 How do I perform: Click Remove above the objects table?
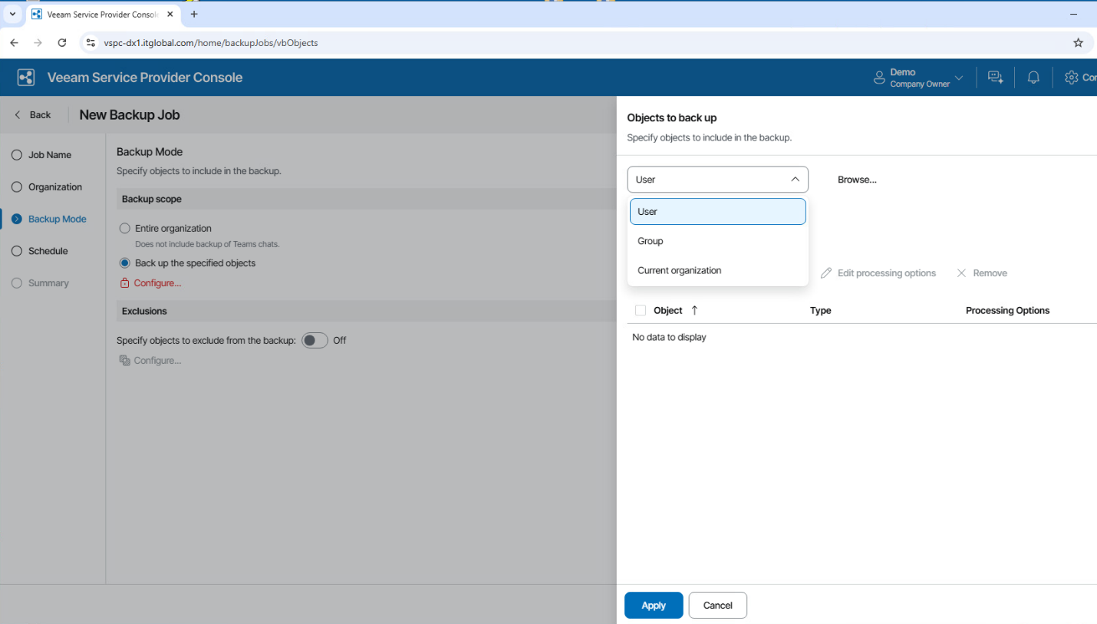tap(982, 273)
